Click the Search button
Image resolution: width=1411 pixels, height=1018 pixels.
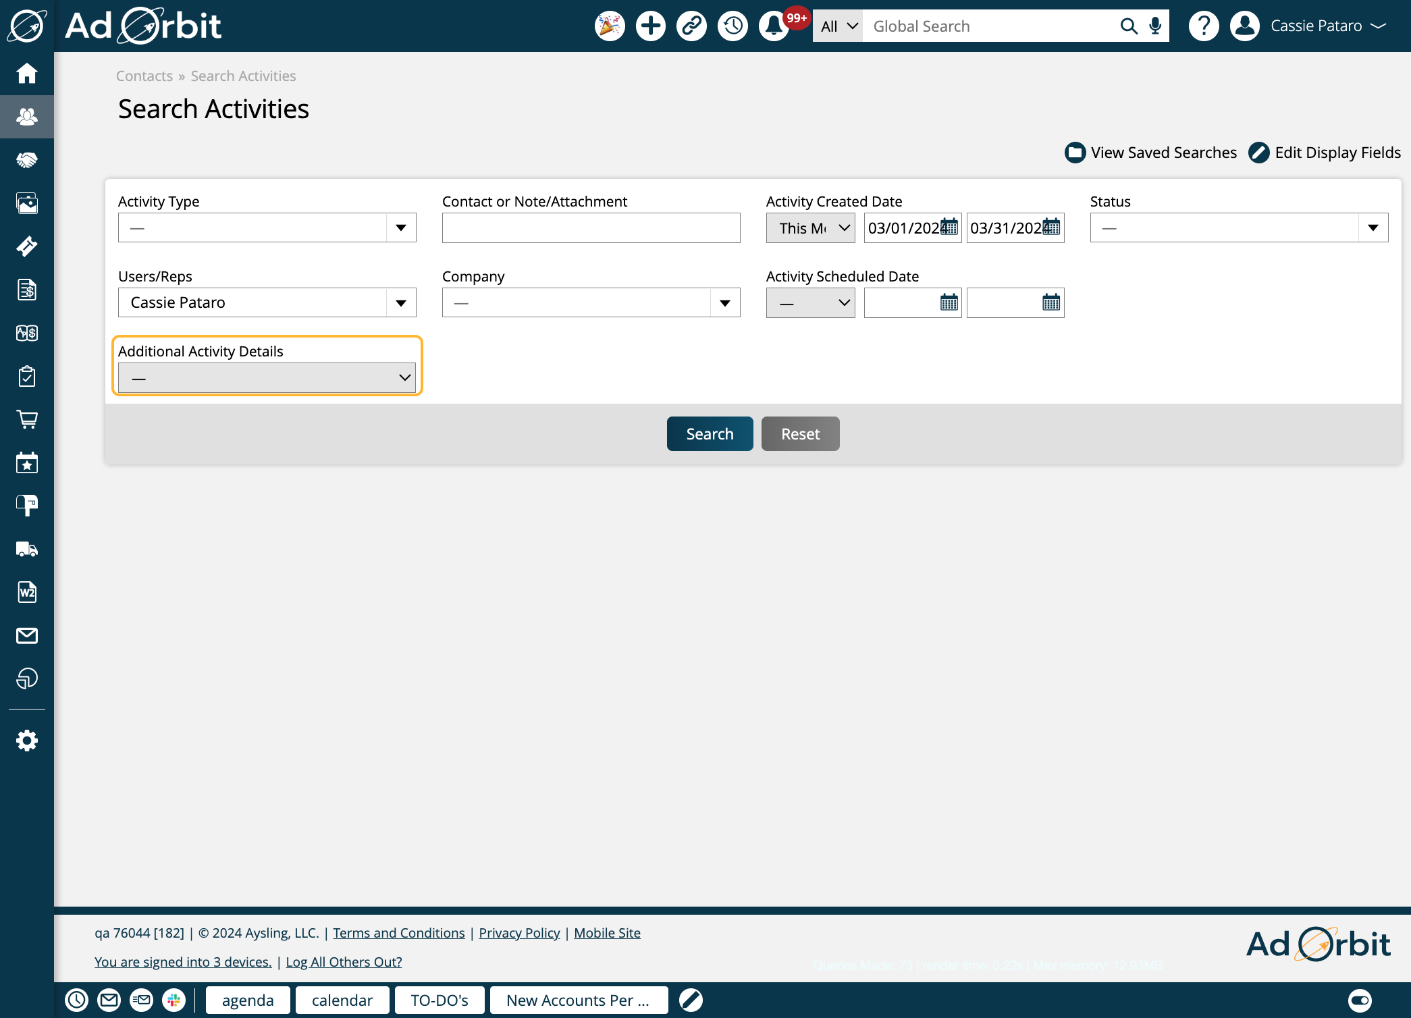pos(710,433)
